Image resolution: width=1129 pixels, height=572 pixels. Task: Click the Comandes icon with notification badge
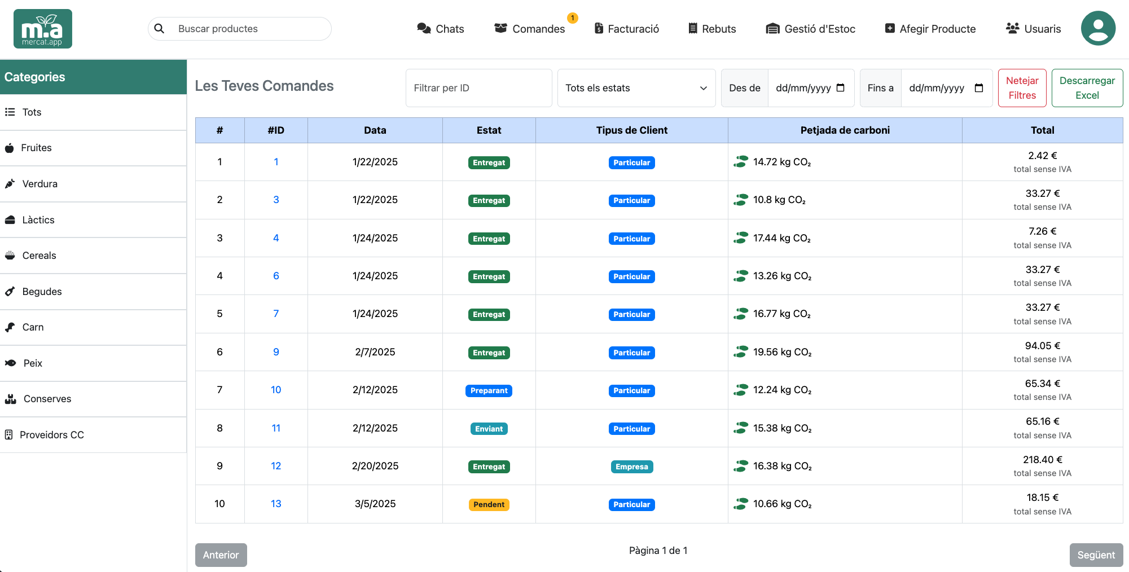click(501, 28)
